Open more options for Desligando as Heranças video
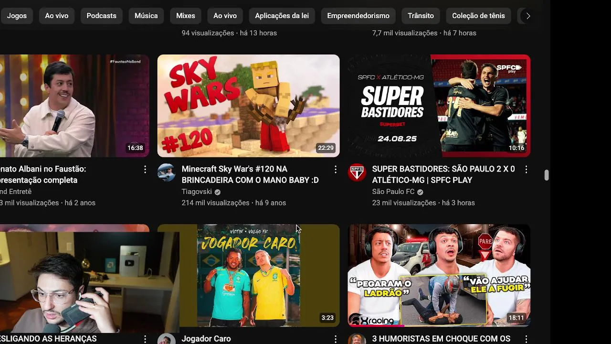Viewport: 611px width, 344px height. pyautogui.click(x=145, y=339)
